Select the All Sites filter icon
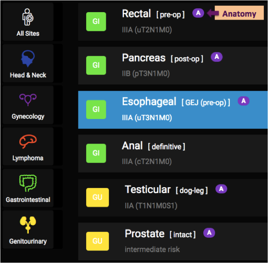The width and height of the screenshot is (268, 263). coord(28,22)
